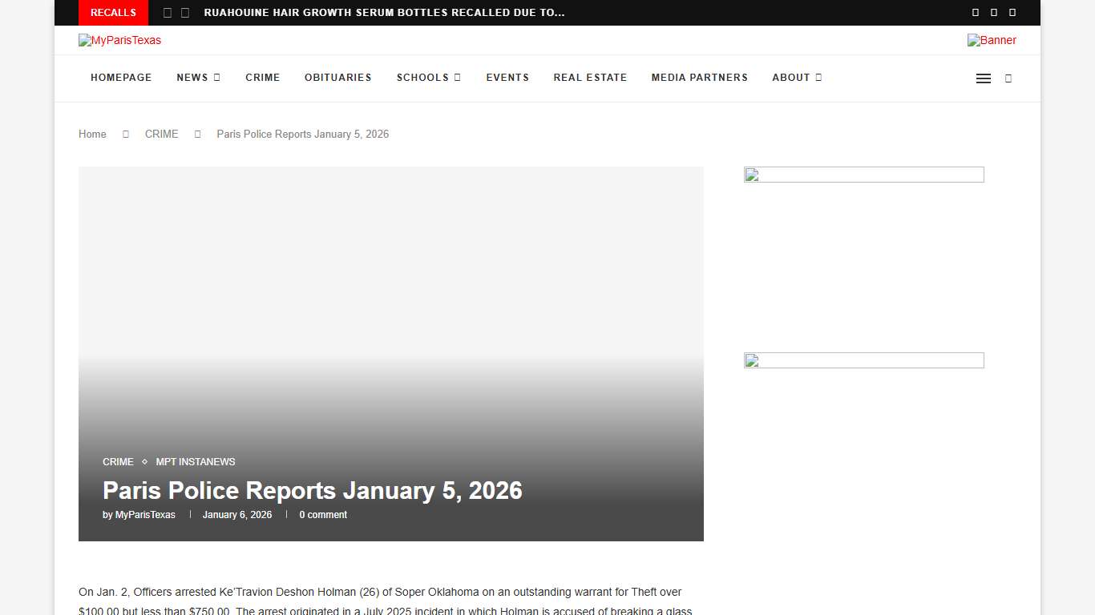
Task: Click the previous arrow on news ticker
Action: 167,12
